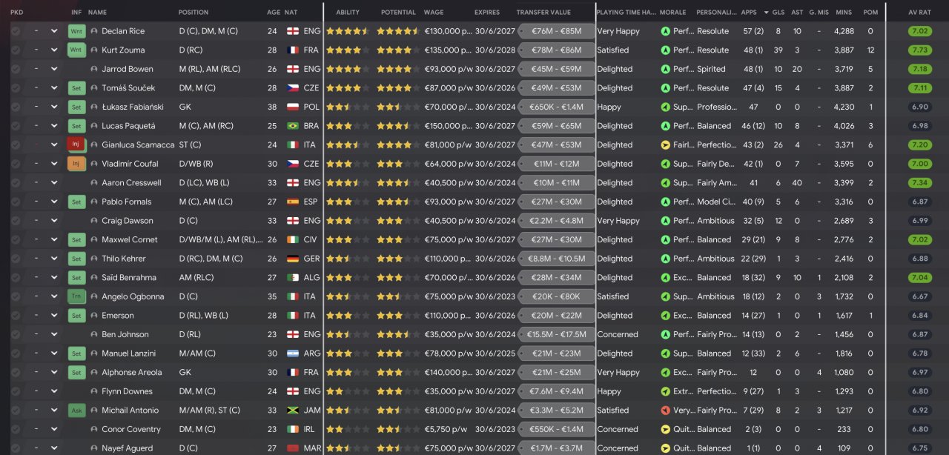Click Angelo Ogbonna's Trn status icon
Screen dimensions: 949x455
76,296
